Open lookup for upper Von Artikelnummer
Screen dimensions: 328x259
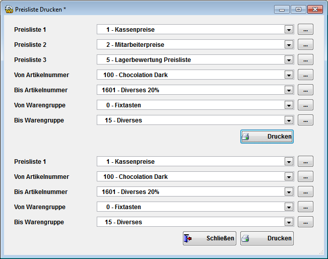pyautogui.click(x=305, y=75)
